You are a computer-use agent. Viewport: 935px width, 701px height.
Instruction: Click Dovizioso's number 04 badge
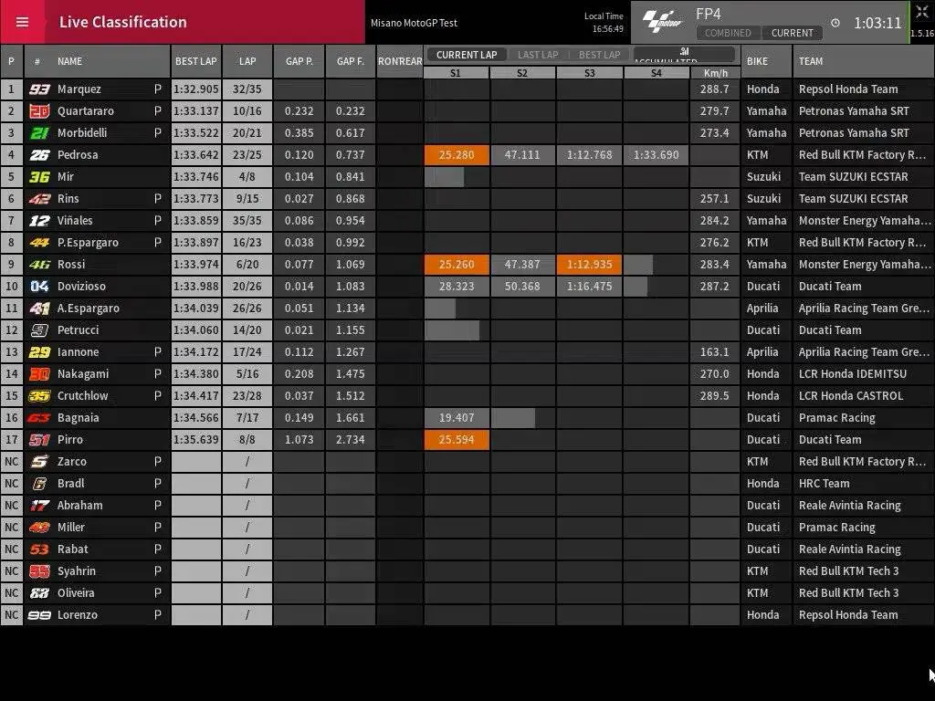(39, 287)
